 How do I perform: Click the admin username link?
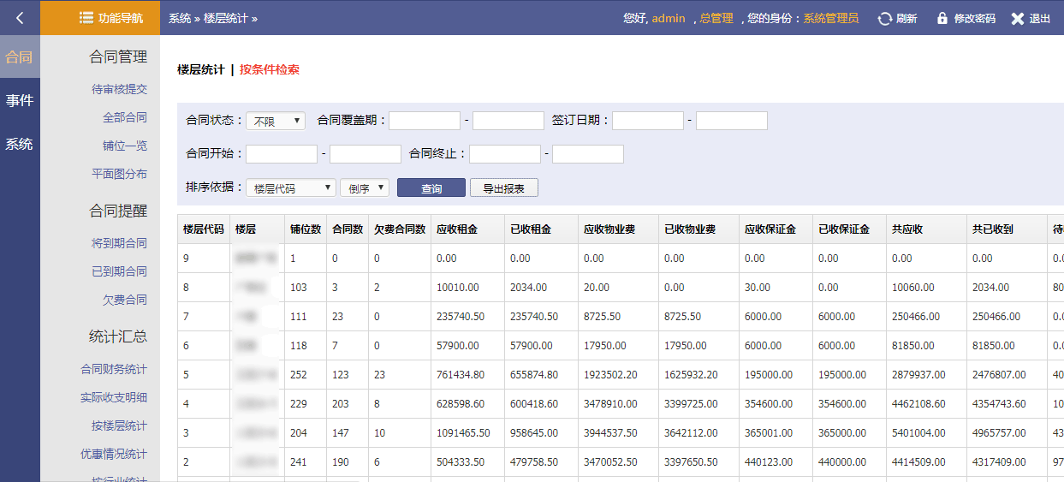pyautogui.click(x=669, y=18)
